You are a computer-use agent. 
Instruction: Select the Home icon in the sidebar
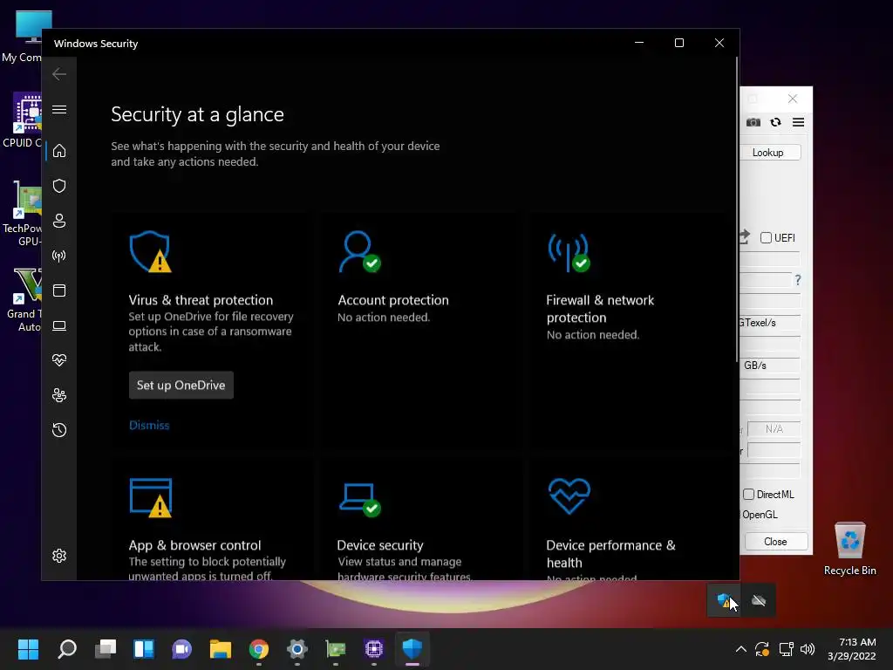(59, 151)
